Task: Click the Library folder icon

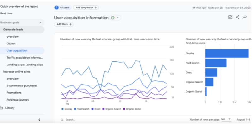Action: click(x=2, y=108)
